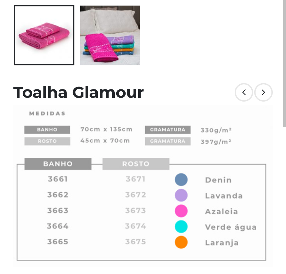The width and height of the screenshot is (286, 274).
Task: Click the 330g/m² gramatura value
Action: coord(216,130)
